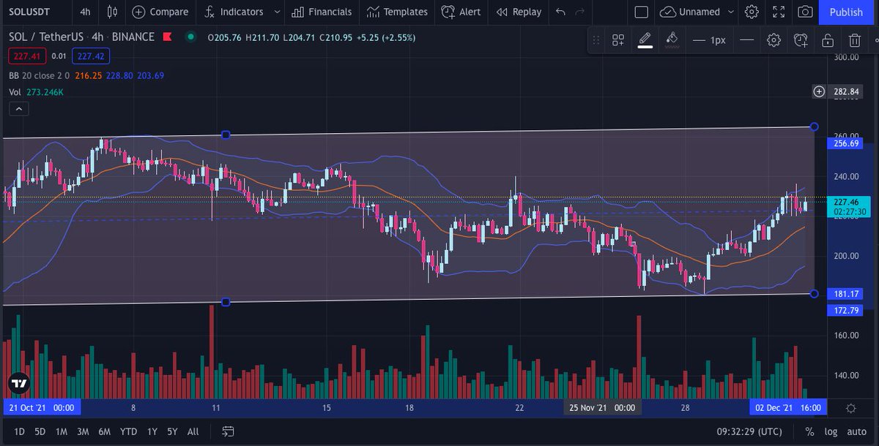Select the BB 20 close 2 0 indicator legend
Screen dimensions: 879x446
[x=39, y=75]
